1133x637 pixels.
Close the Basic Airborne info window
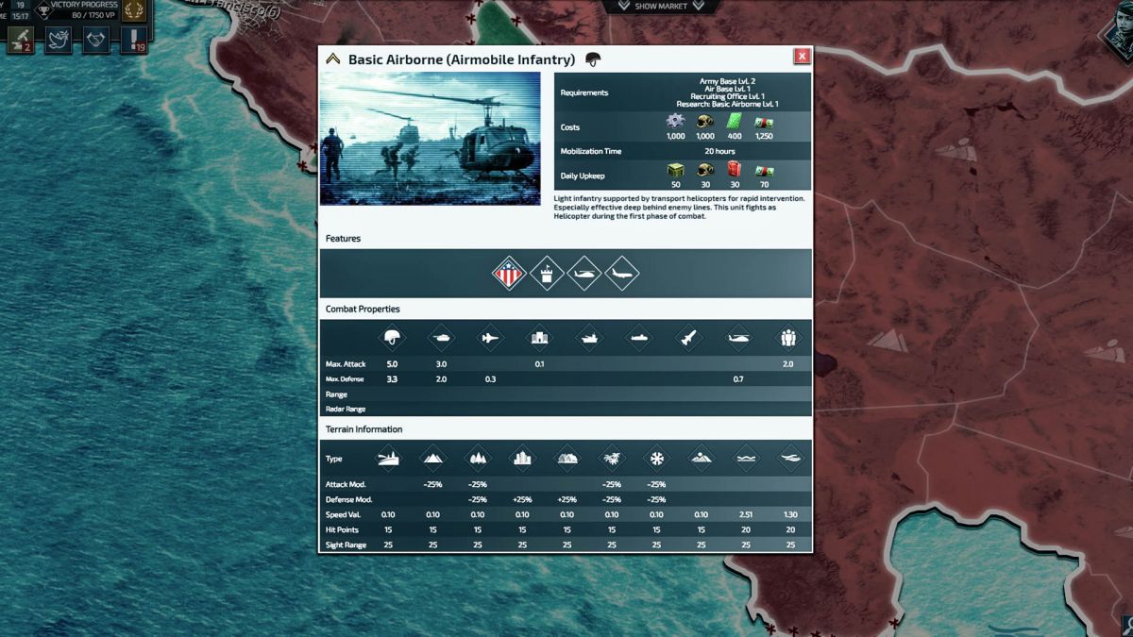[x=802, y=57]
